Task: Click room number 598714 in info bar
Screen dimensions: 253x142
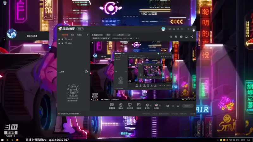Action: [126, 38]
